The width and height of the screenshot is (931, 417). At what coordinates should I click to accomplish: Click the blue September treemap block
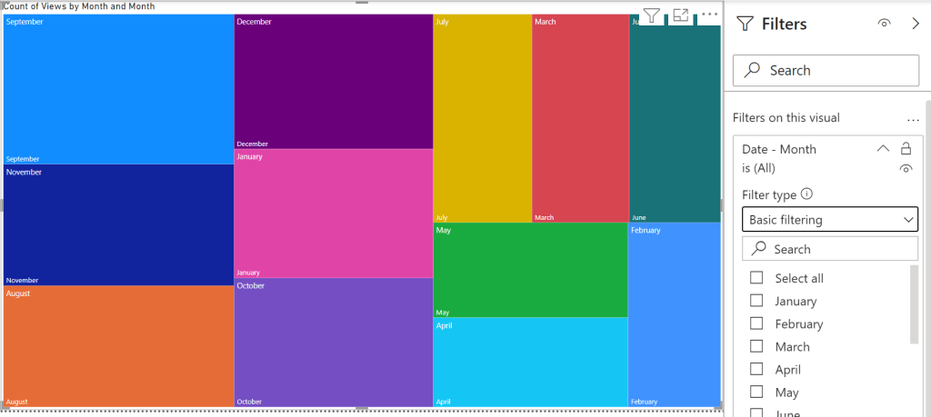(118, 89)
